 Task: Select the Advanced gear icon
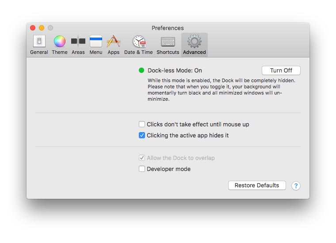click(x=195, y=41)
